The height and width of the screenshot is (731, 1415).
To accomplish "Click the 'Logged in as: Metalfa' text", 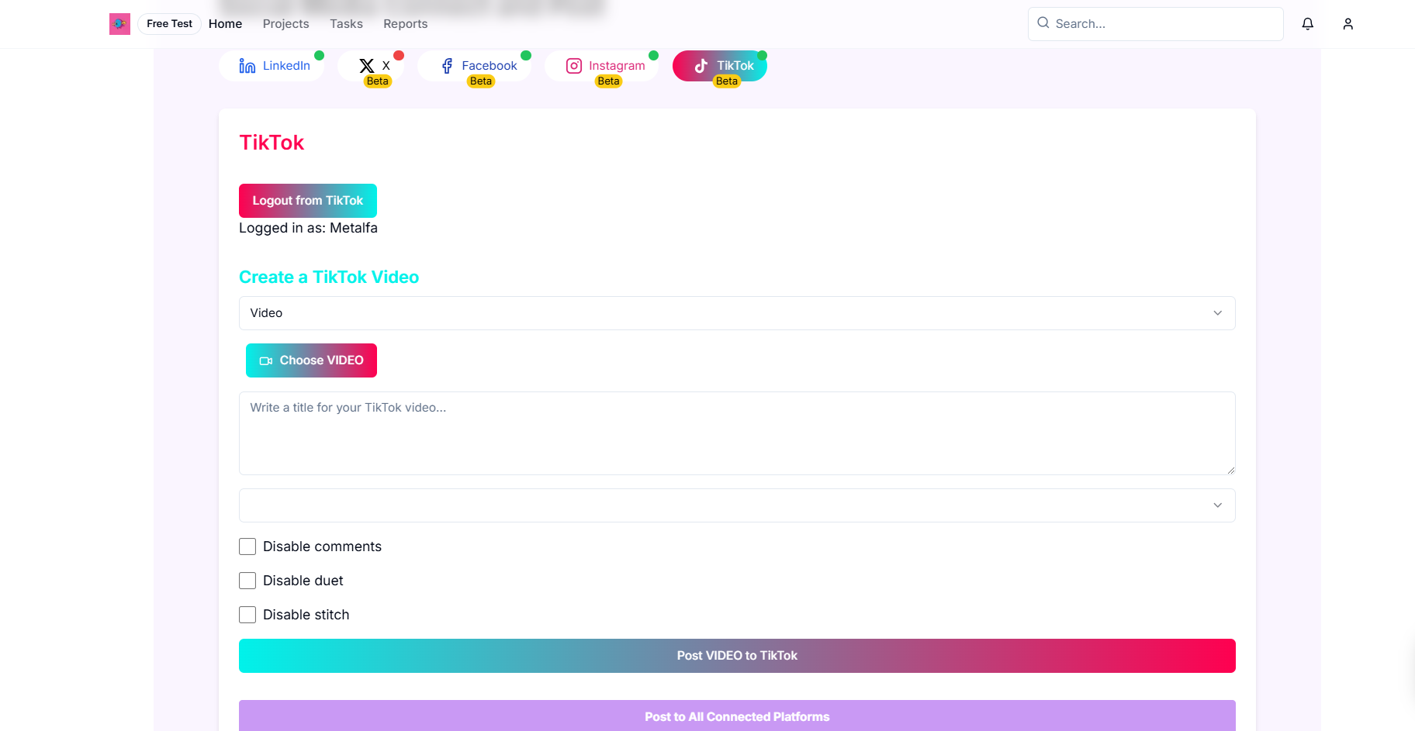I will coord(308,228).
